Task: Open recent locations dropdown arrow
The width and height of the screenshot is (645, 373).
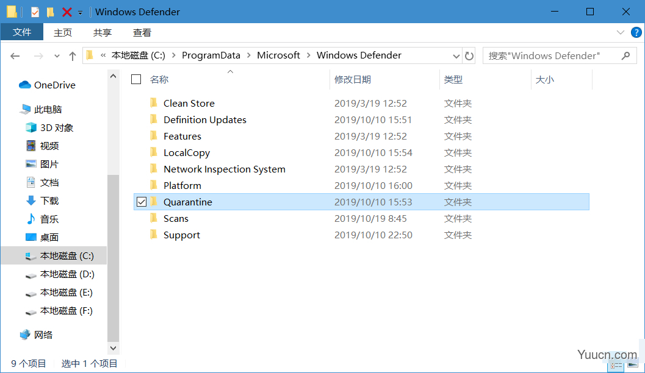Action: click(57, 56)
